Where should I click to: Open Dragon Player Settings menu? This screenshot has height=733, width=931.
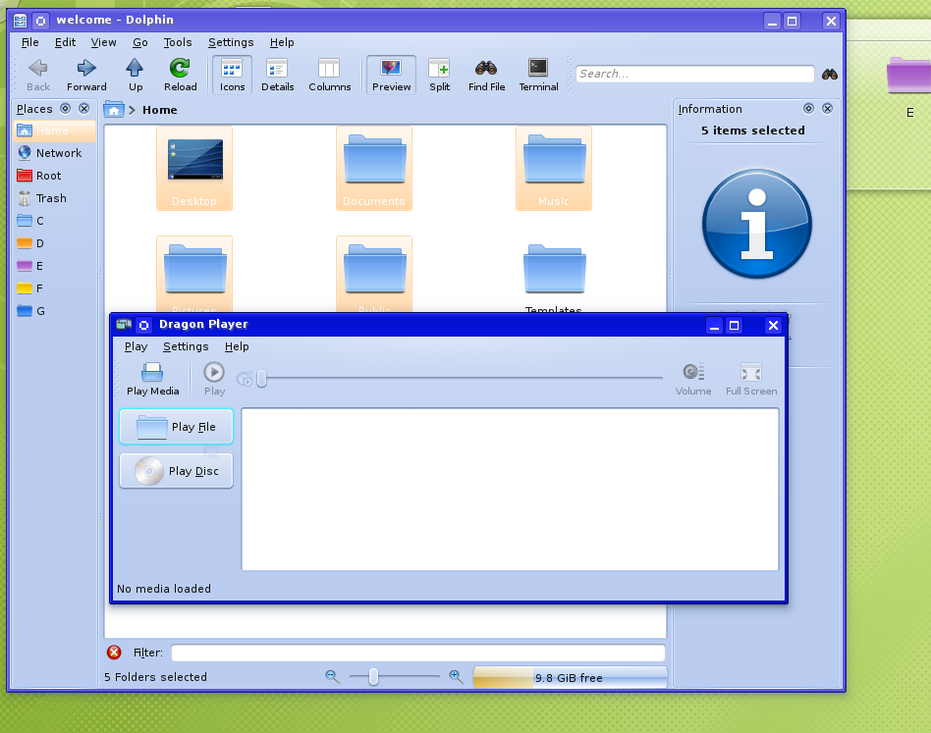[x=186, y=346]
